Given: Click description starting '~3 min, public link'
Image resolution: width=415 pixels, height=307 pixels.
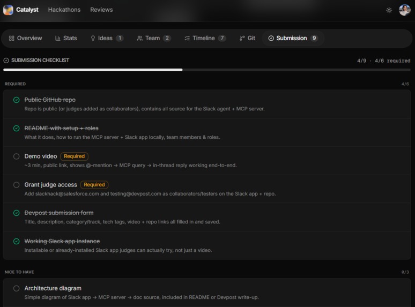Looking at the screenshot, I should [130, 166].
